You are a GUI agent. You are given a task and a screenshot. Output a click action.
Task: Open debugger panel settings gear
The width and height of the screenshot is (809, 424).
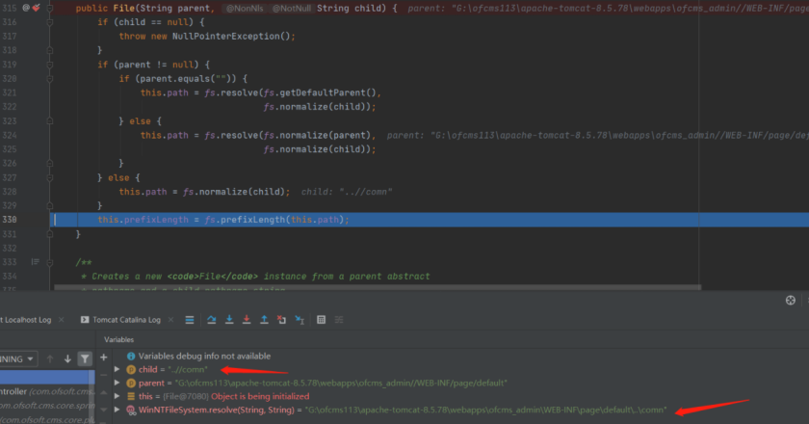coord(791,301)
